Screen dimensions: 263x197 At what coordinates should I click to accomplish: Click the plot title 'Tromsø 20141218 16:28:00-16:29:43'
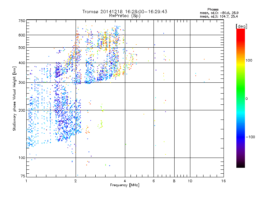point(125,11)
